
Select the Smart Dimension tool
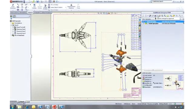(13, 6)
